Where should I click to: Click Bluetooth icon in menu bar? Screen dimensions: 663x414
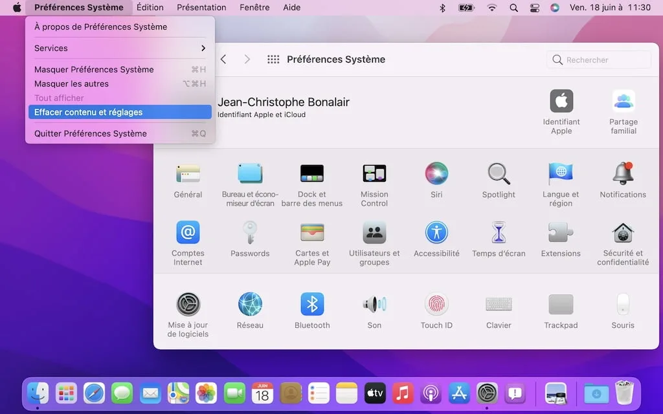(442, 8)
